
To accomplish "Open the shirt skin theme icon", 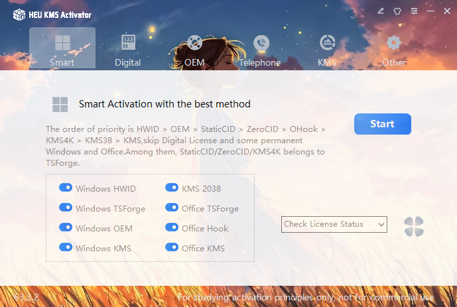I will pyautogui.click(x=397, y=11).
